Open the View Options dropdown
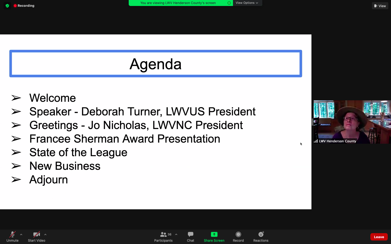The image size is (391, 244). click(247, 3)
